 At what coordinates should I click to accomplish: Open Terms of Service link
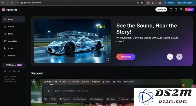(10, 76)
